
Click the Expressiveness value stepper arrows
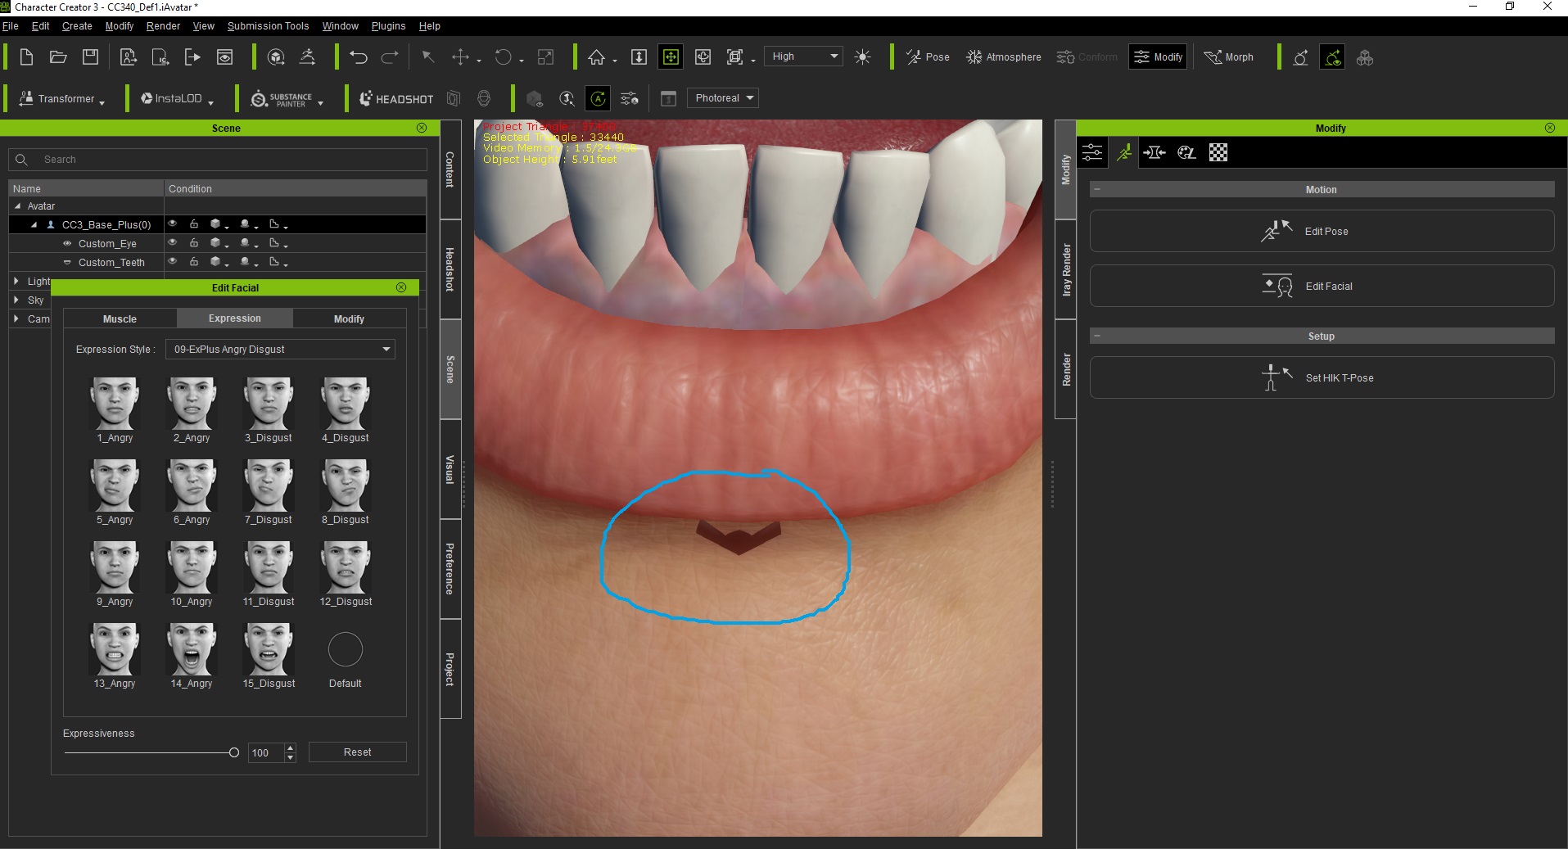290,752
